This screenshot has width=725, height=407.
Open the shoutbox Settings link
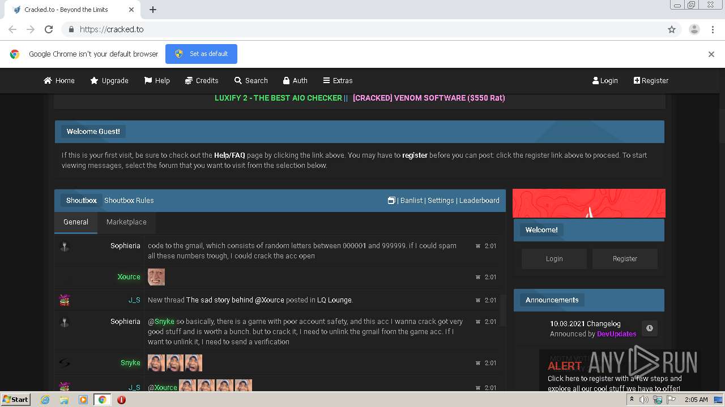click(441, 200)
